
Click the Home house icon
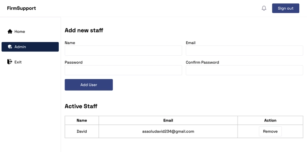(10, 31)
